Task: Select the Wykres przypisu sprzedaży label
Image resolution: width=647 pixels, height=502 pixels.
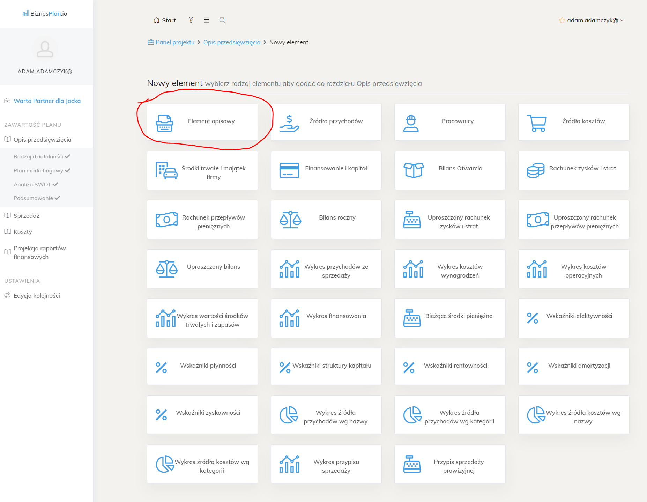Action: [336, 466]
